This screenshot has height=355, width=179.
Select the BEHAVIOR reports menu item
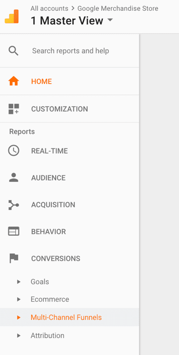tap(49, 232)
